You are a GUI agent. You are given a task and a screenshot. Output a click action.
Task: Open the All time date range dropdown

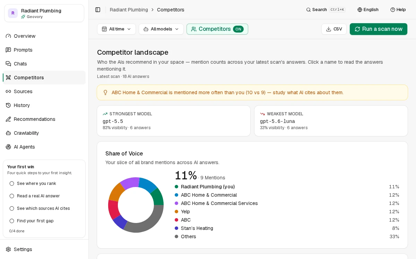[x=116, y=29]
